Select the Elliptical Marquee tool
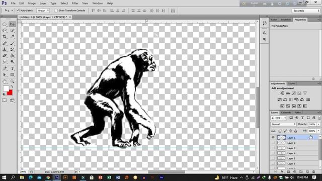Screen dimensions: 322x181 point(5,24)
